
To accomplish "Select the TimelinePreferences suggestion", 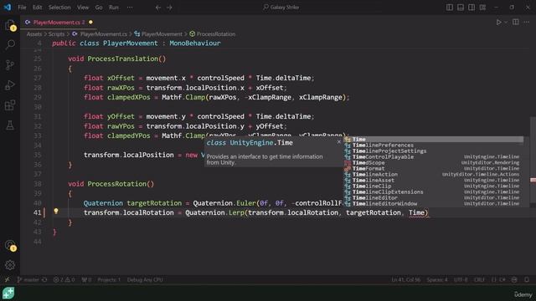I will click(x=434, y=145).
